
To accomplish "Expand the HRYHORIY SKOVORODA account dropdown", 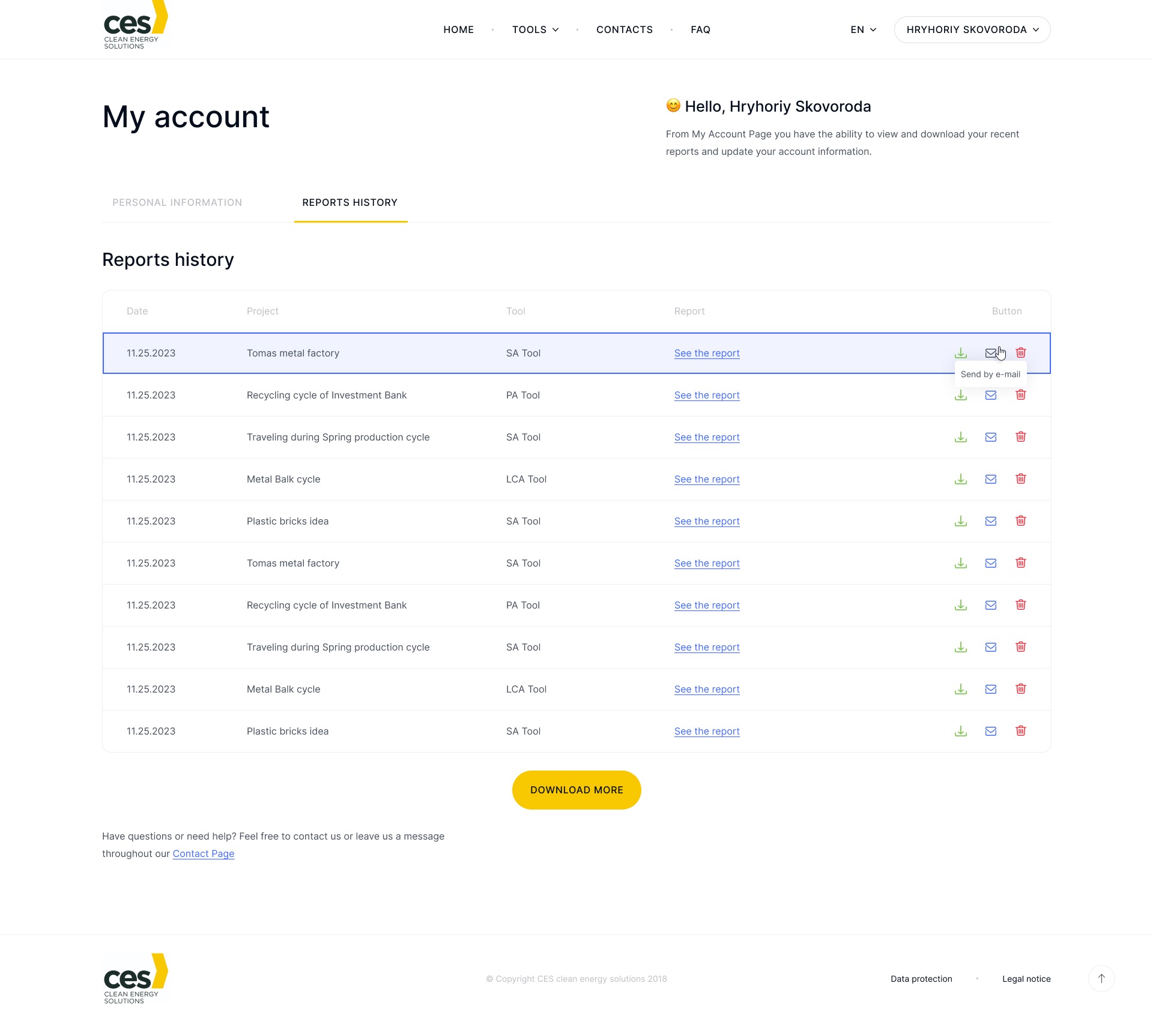I will point(972,29).
